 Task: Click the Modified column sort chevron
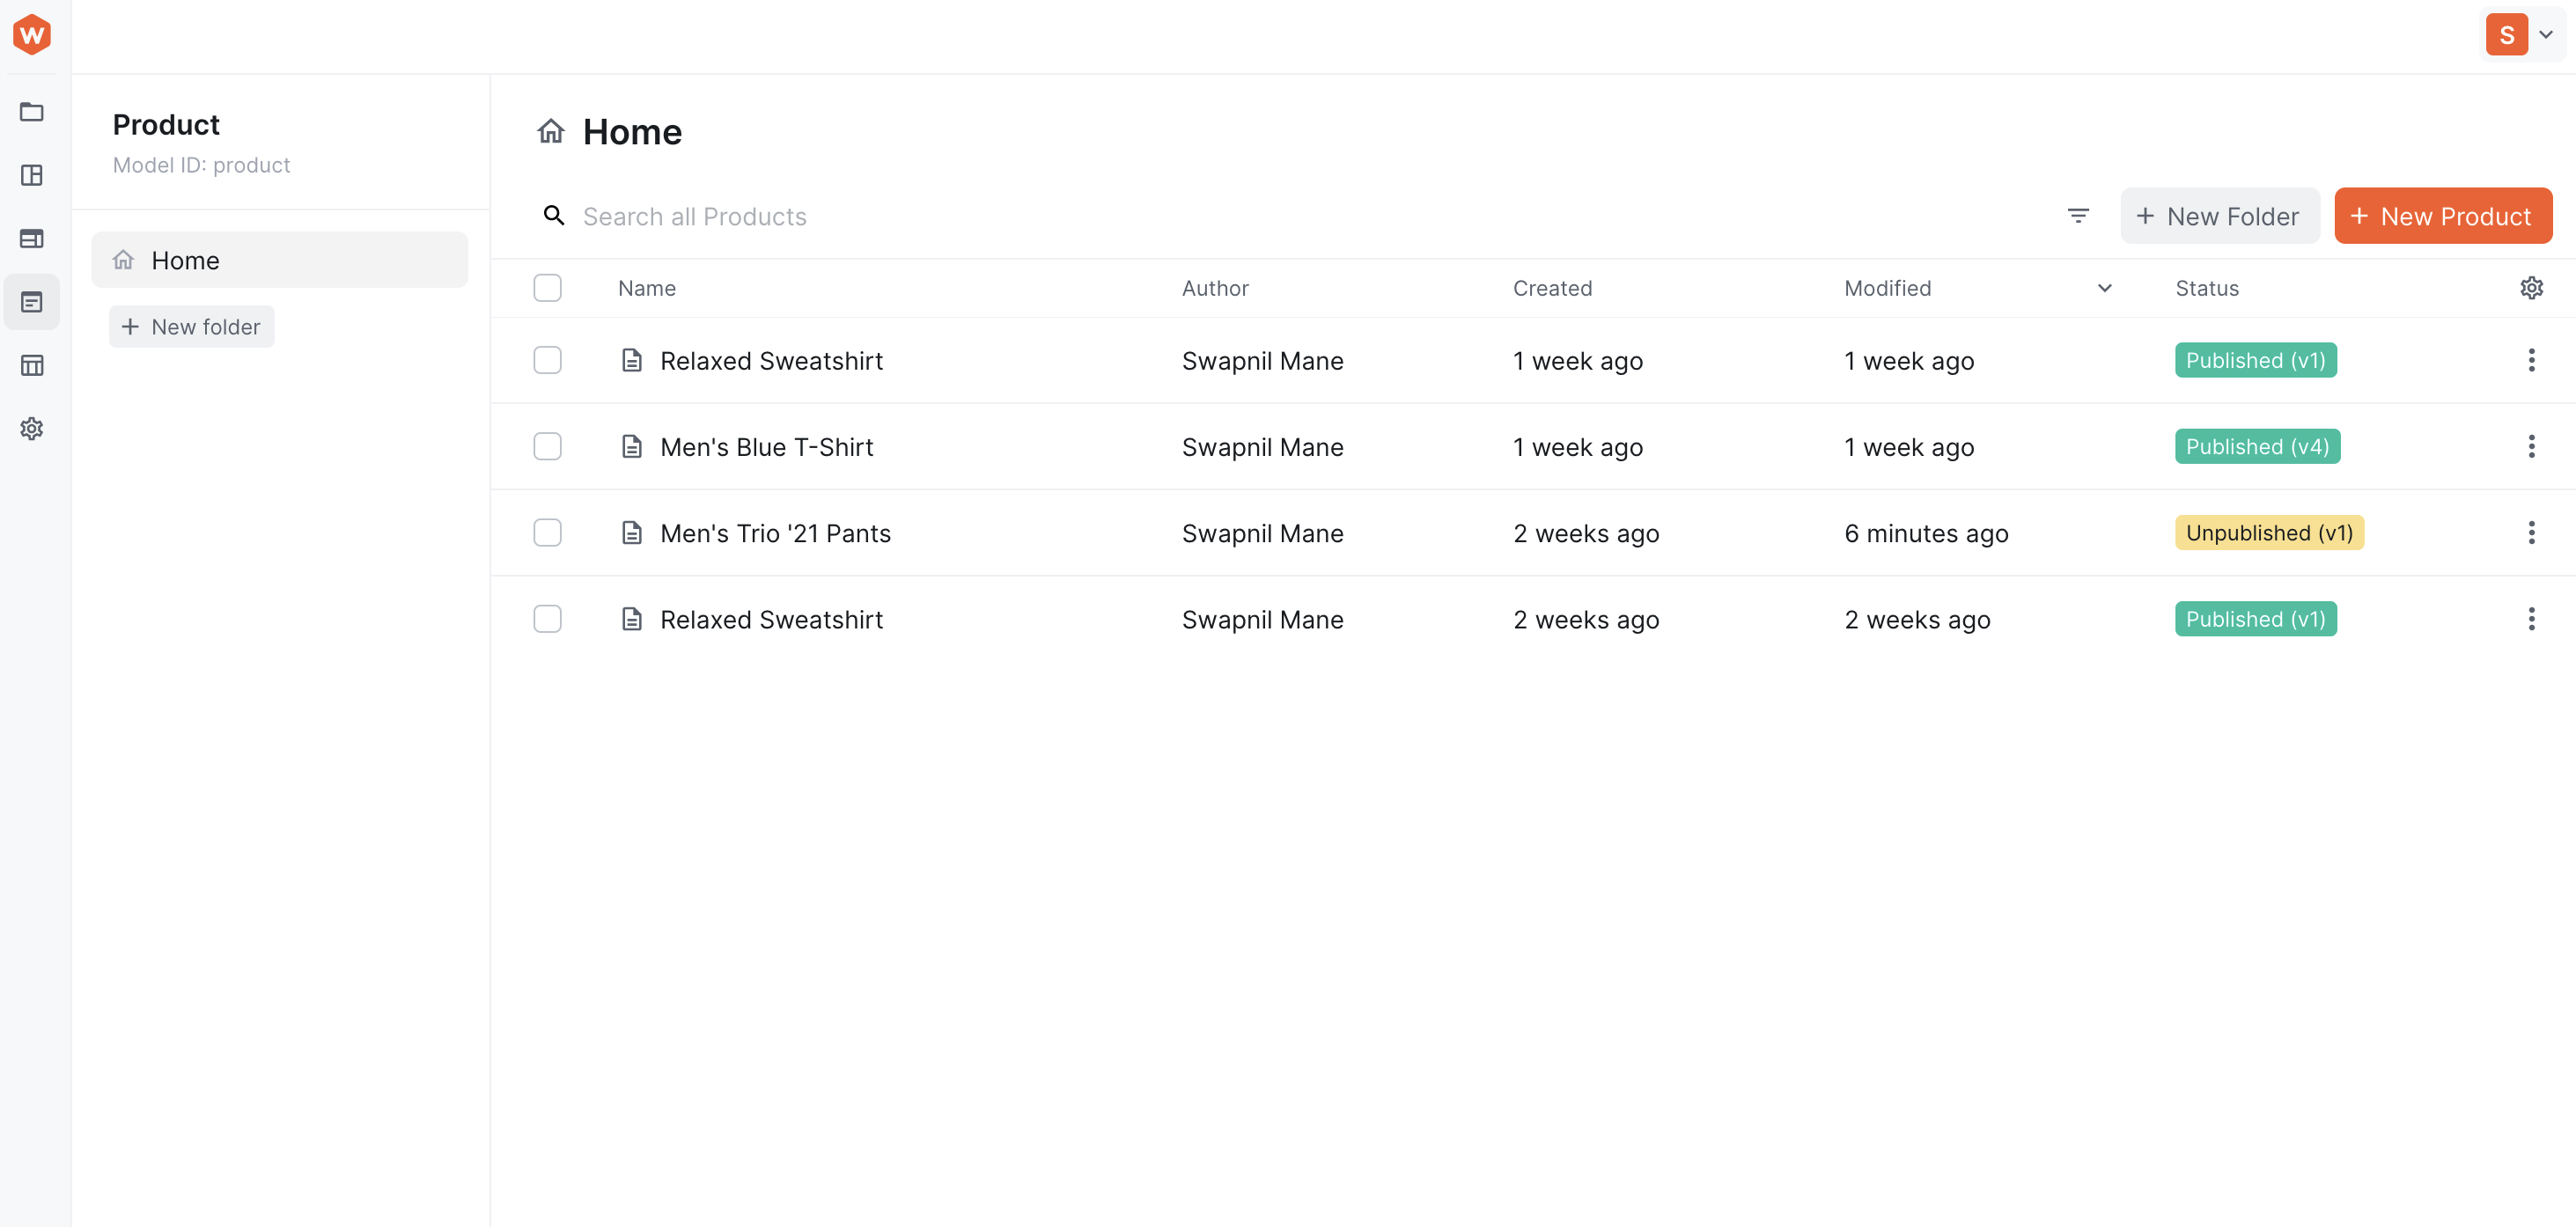tap(2104, 288)
